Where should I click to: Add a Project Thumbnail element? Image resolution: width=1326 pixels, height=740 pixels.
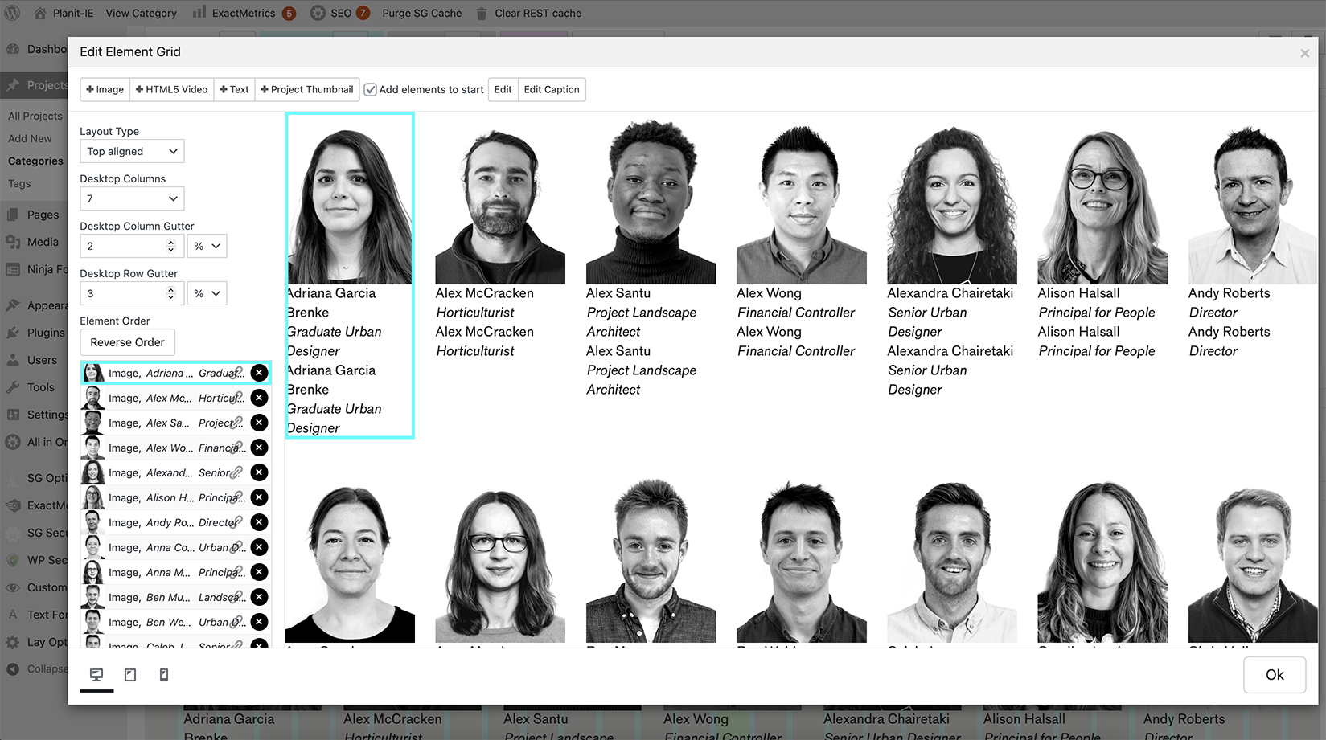click(x=307, y=89)
